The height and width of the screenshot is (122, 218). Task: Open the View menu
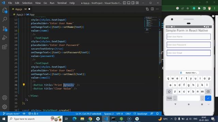(38, 3)
